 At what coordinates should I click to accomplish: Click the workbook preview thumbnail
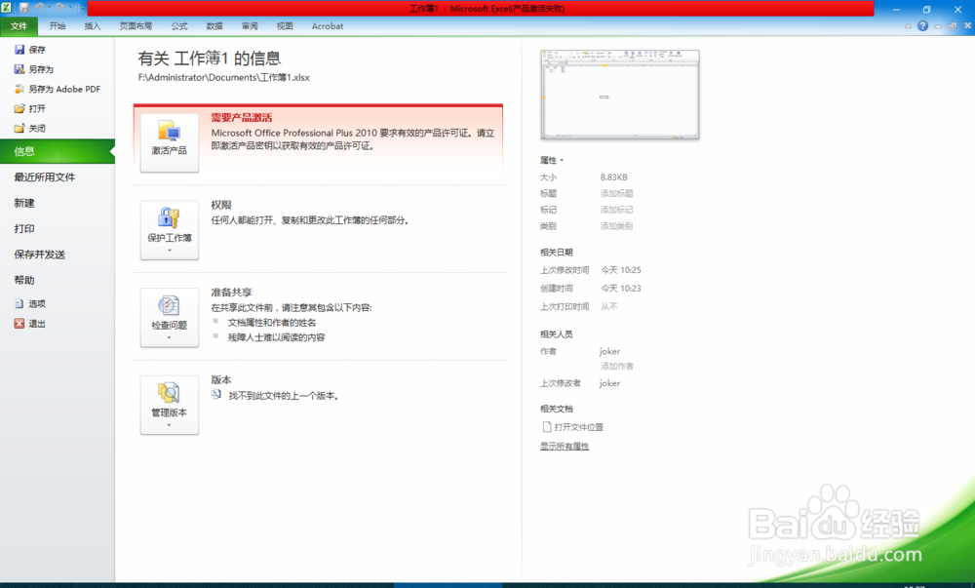point(619,94)
